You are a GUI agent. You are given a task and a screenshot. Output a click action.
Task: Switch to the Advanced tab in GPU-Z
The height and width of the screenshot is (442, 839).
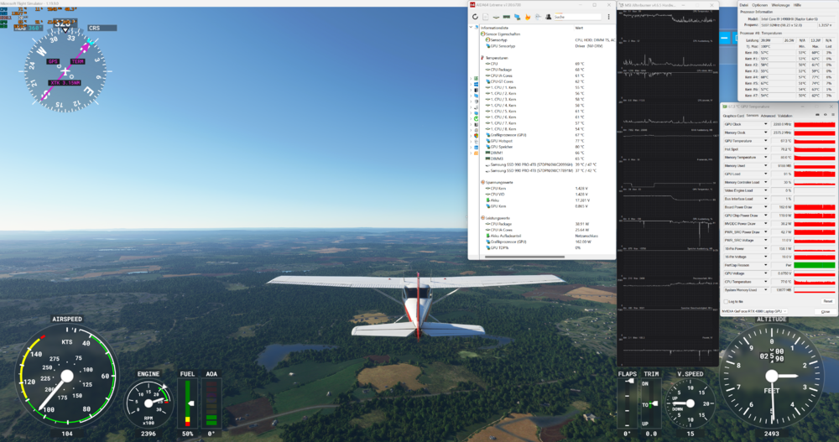(x=768, y=116)
